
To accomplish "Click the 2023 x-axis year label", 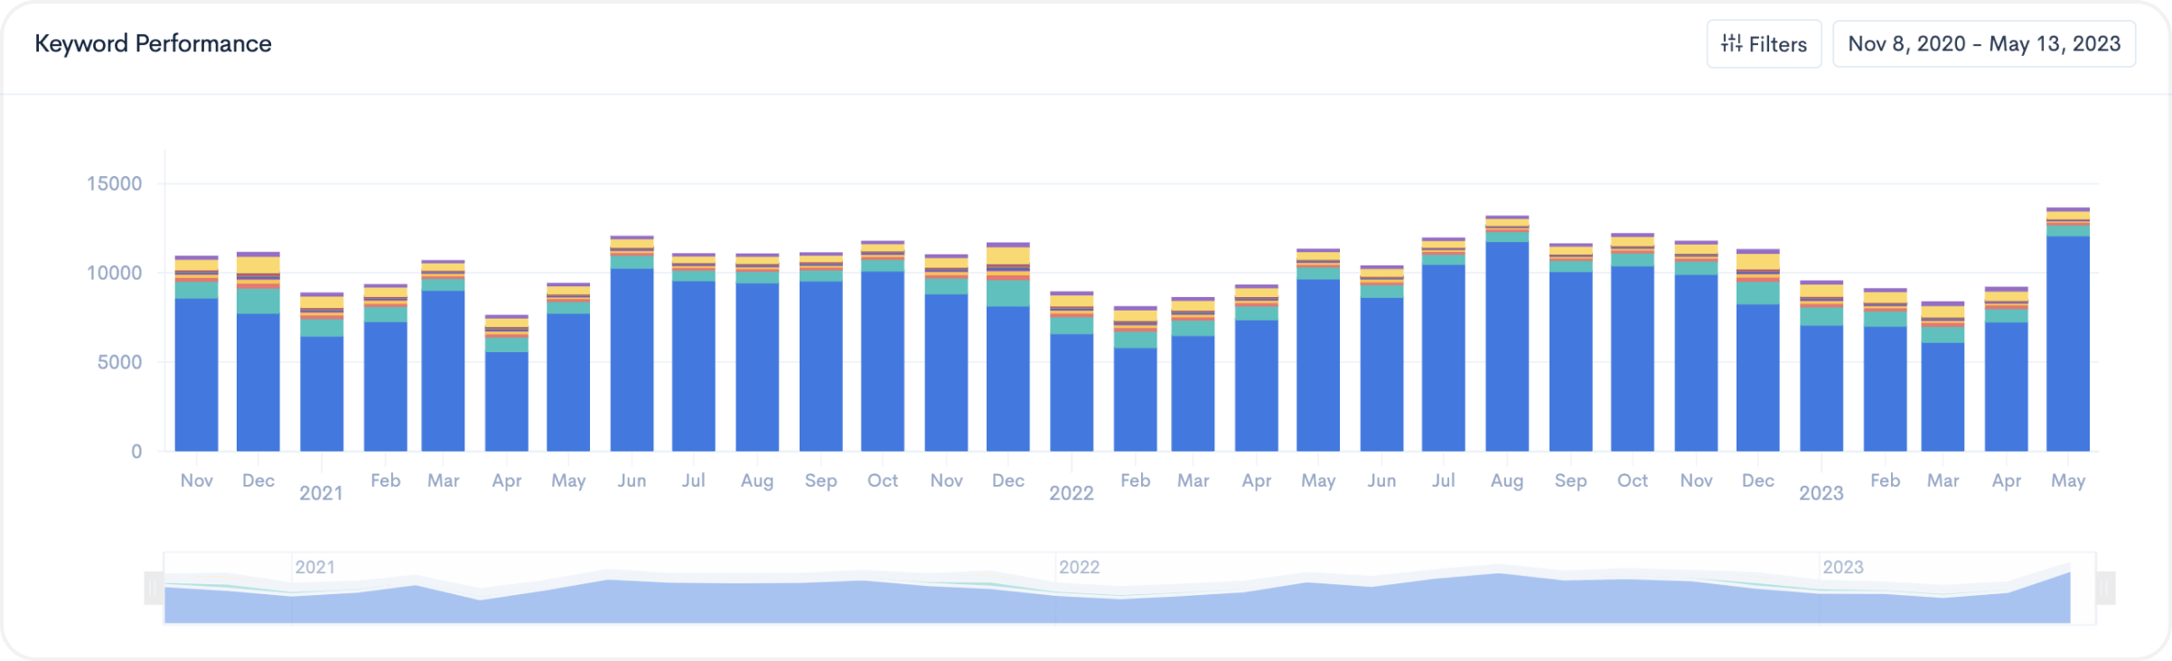I will pos(1821,493).
